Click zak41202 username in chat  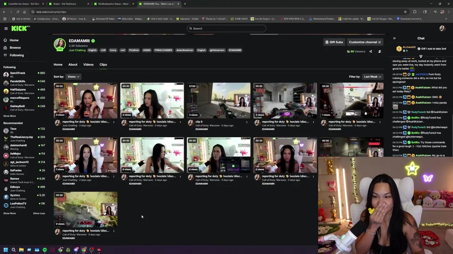tap(421, 74)
